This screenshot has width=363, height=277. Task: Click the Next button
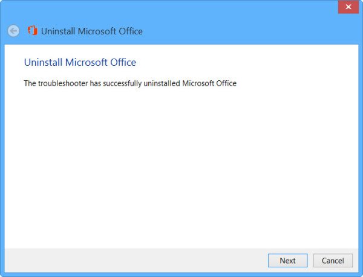click(x=288, y=261)
